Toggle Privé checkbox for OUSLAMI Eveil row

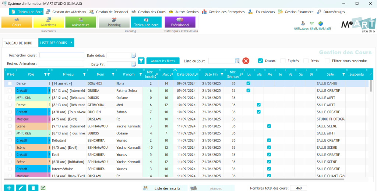(x=10, y=119)
